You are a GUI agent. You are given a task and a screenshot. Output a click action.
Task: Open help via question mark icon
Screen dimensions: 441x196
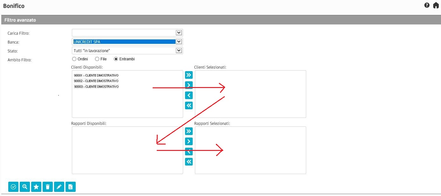pyautogui.click(x=427, y=5)
